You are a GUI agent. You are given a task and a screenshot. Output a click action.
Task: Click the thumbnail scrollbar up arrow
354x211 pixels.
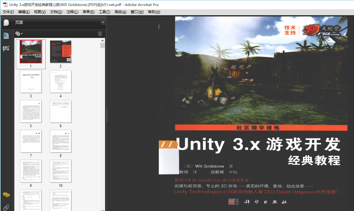pos(102,41)
